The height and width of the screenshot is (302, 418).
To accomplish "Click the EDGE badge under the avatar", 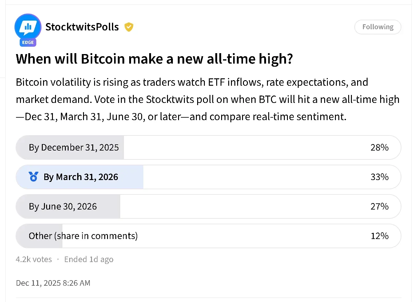I will tap(28, 42).
